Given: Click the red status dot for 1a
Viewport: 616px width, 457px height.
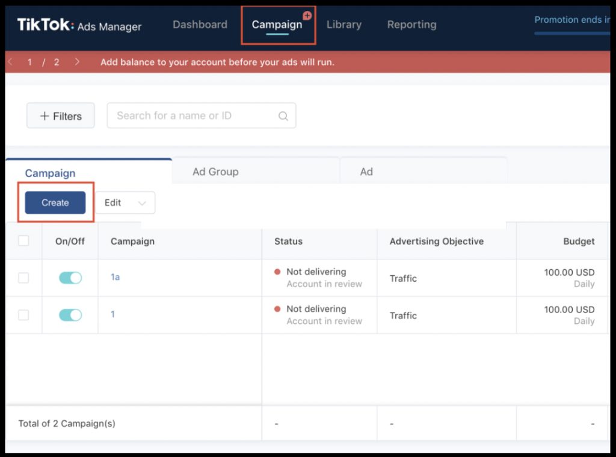Looking at the screenshot, I should (x=277, y=272).
